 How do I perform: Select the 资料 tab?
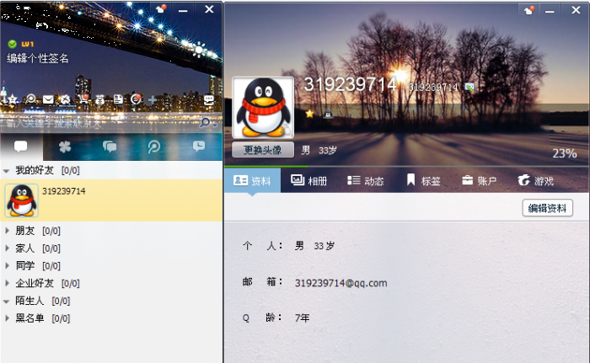[253, 181]
